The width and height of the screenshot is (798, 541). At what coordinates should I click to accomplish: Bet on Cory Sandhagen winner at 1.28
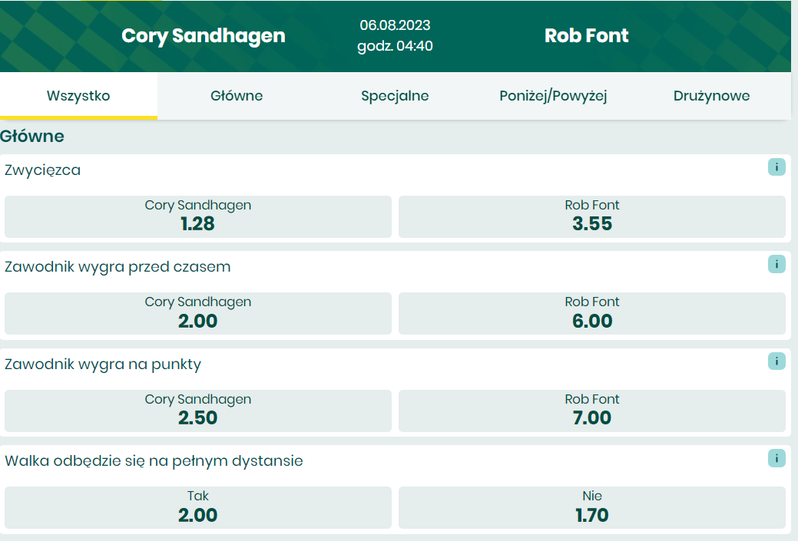coord(198,216)
